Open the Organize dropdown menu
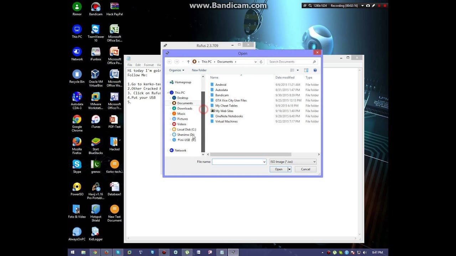456x256 pixels. (176, 70)
